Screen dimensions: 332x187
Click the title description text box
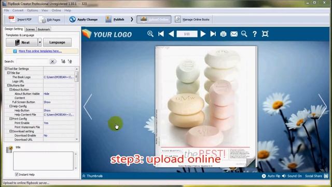[x=43, y=161]
